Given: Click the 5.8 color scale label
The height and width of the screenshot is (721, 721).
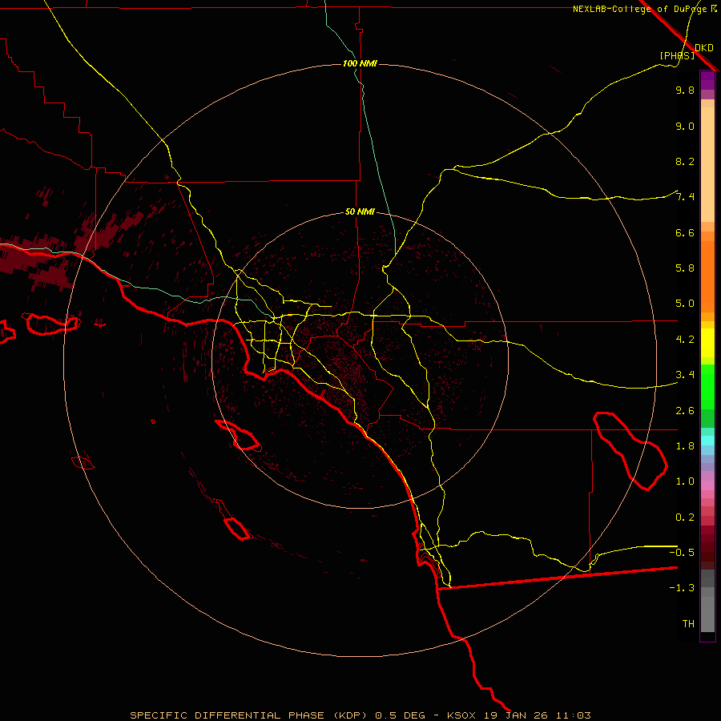Looking at the screenshot, I should tap(685, 268).
